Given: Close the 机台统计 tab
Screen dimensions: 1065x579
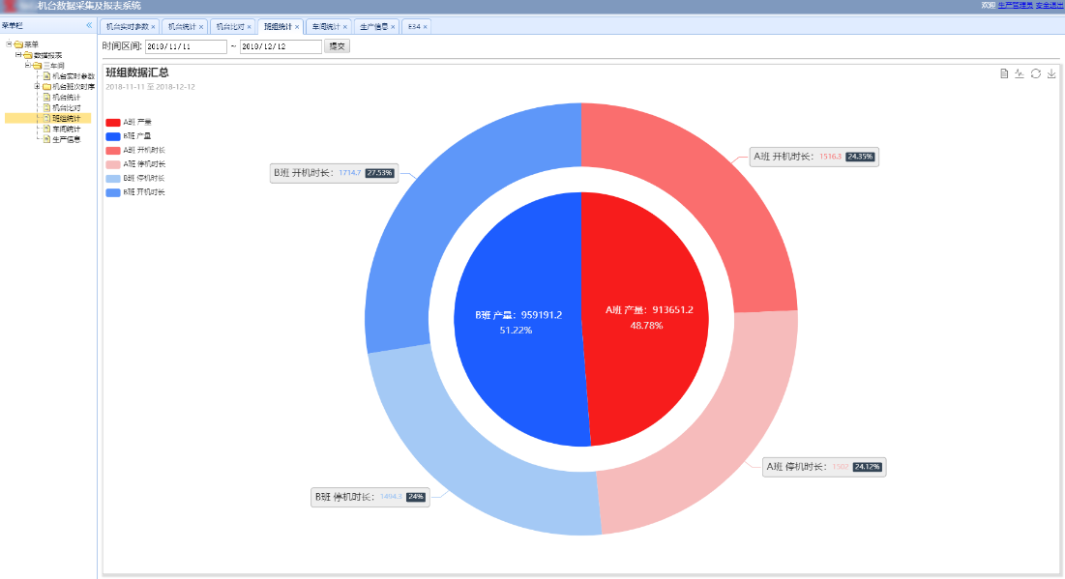Looking at the screenshot, I should coord(201,27).
